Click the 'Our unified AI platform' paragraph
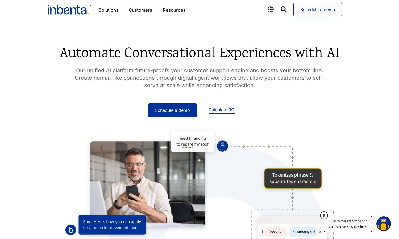399x239 pixels. [199, 78]
